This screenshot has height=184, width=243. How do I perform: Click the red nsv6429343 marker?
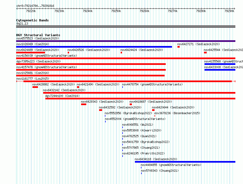[x=84, y=104]
